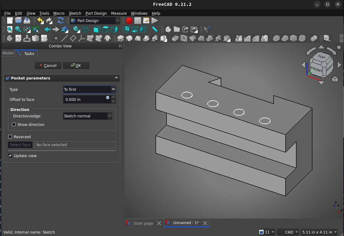Activate the measure distance ruler tool

pyautogui.click(x=155, y=29)
